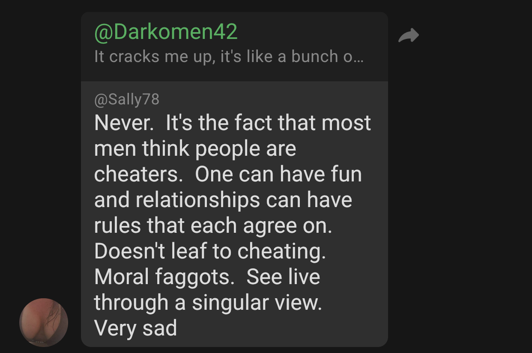Click the forward arrow icon beside the message
The image size is (532, 353).
[409, 36]
